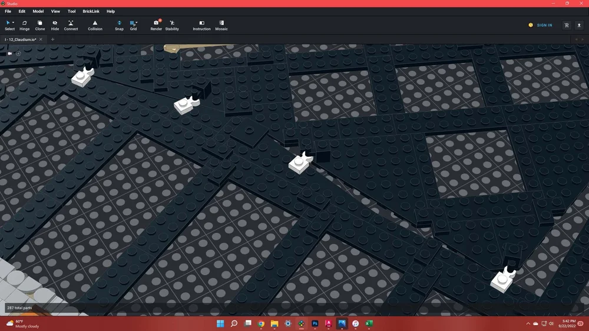Open the Photos app taskbar icon

[x=342, y=323]
